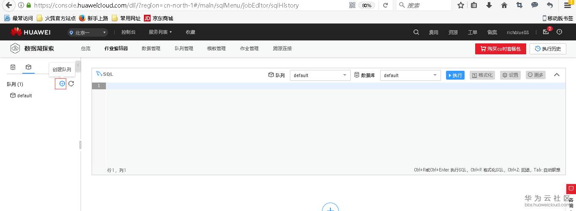
Task: Open the 队列管理 tab
Action: (x=184, y=48)
